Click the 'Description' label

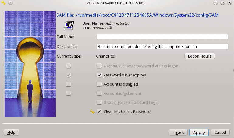[x=67, y=47]
